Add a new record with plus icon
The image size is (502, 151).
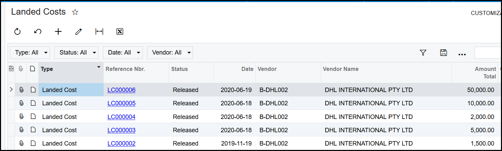coord(58,32)
